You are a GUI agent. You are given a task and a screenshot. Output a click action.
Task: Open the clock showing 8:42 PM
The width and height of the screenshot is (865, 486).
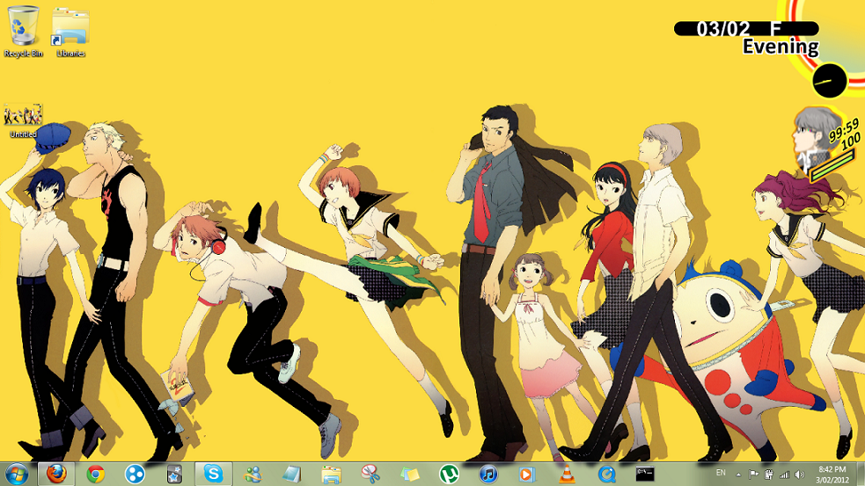[832, 475]
